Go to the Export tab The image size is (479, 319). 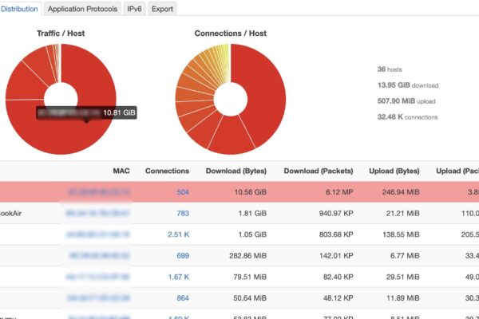[x=161, y=9]
